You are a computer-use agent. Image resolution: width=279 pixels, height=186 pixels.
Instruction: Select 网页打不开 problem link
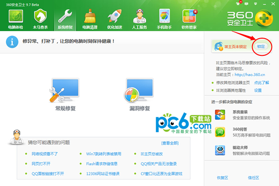(x=41, y=164)
